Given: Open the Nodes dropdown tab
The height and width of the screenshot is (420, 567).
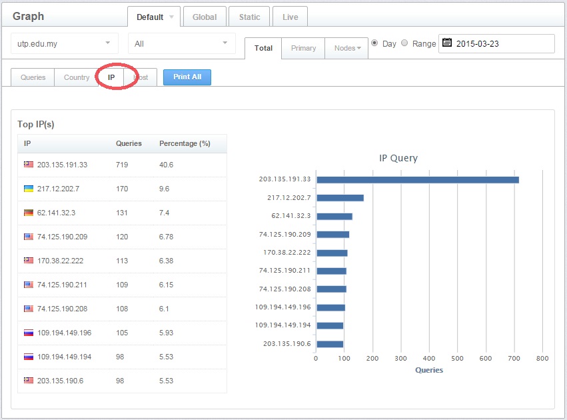Looking at the screenshot, I should tap(346, 48).
